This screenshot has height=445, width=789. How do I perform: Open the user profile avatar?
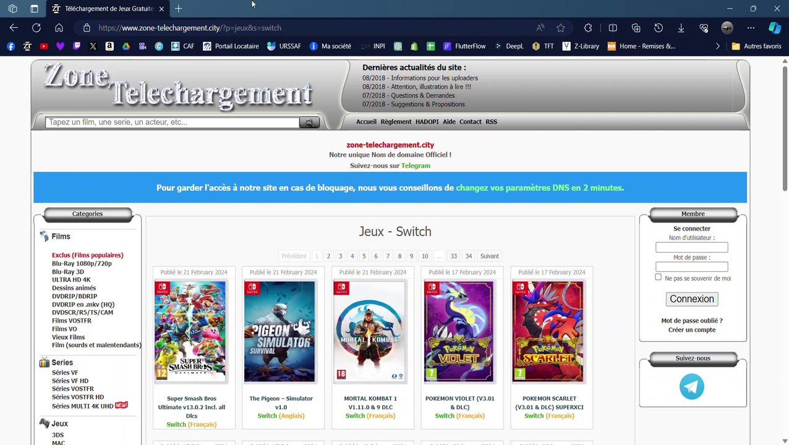tap(727, 28)
